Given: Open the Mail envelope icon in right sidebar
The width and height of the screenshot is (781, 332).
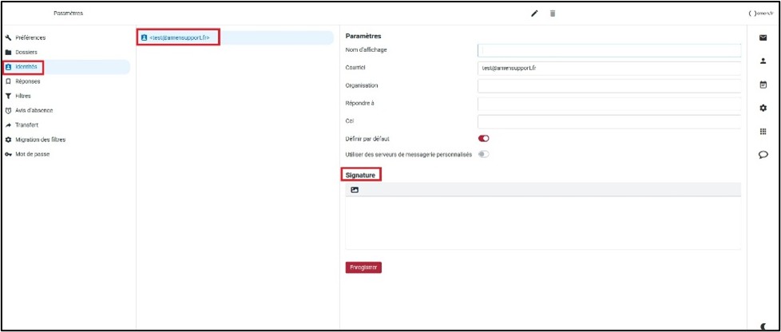Looking at the screenshot, I should pos(763,38).
